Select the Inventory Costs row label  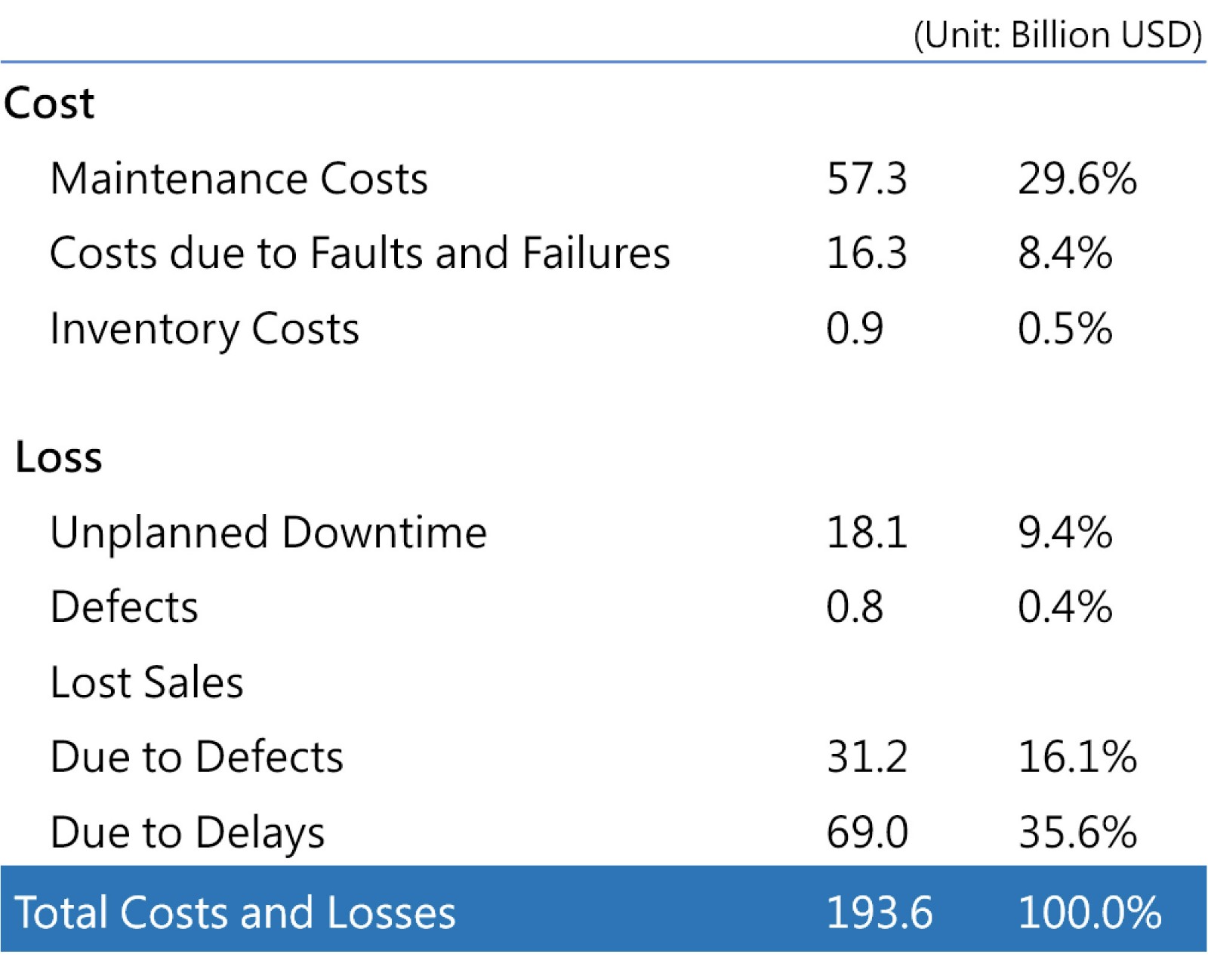click(x=204, y=329)
